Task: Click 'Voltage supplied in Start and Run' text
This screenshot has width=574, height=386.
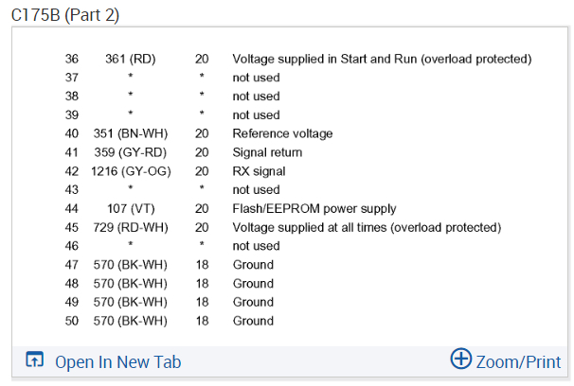Action: tap(382, 59)
